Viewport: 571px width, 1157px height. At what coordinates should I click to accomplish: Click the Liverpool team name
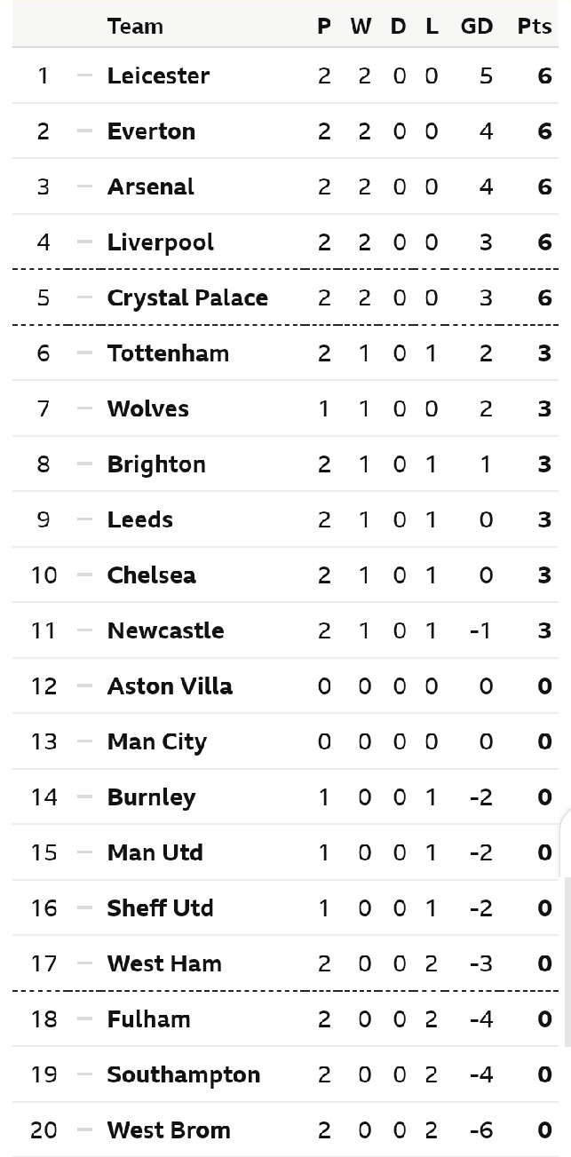click(160, 242)
